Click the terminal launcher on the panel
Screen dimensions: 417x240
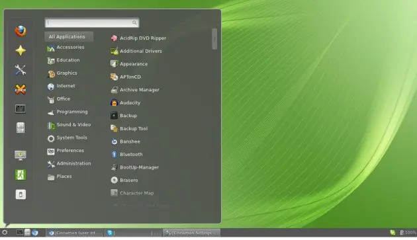pos(20,233)
